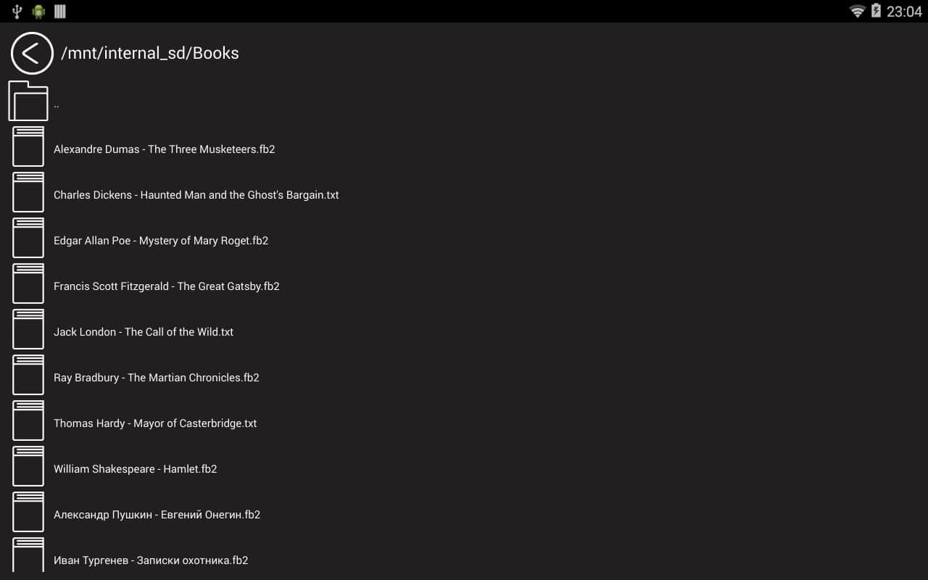This screenshot has width=928, height=580.
Task: Tap the circular back arrow button
Action: point(32,53)
